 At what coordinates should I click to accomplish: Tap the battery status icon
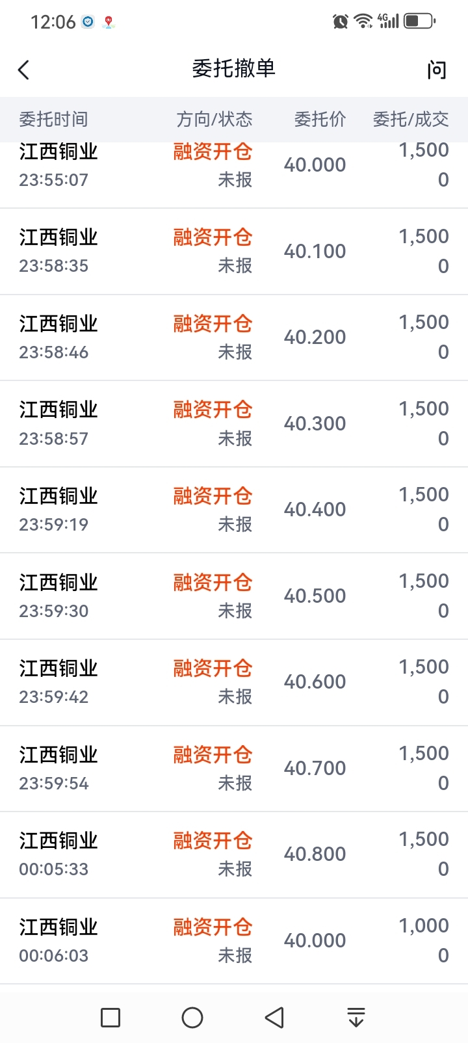coord(419,21)
